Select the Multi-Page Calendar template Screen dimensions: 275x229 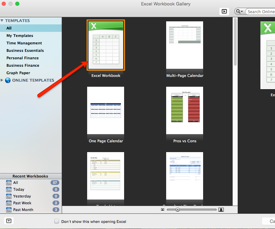(184, 45)
